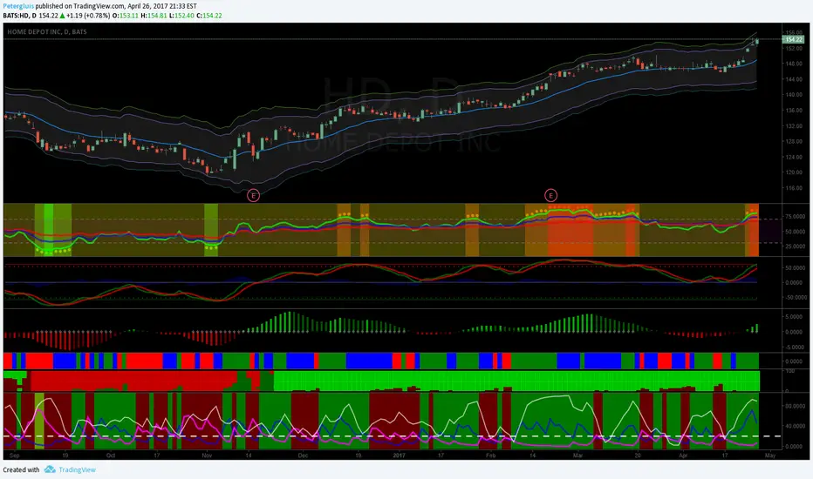Click the 148.00 price axis label
813x479 pixels.
point(794,64)
